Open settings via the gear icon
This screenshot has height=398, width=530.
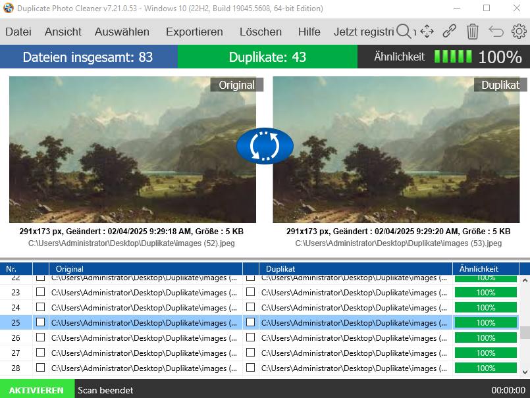[x=519, y=31]
